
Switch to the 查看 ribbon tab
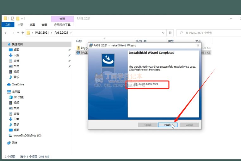pyautogui.click(x=44, y=25)
